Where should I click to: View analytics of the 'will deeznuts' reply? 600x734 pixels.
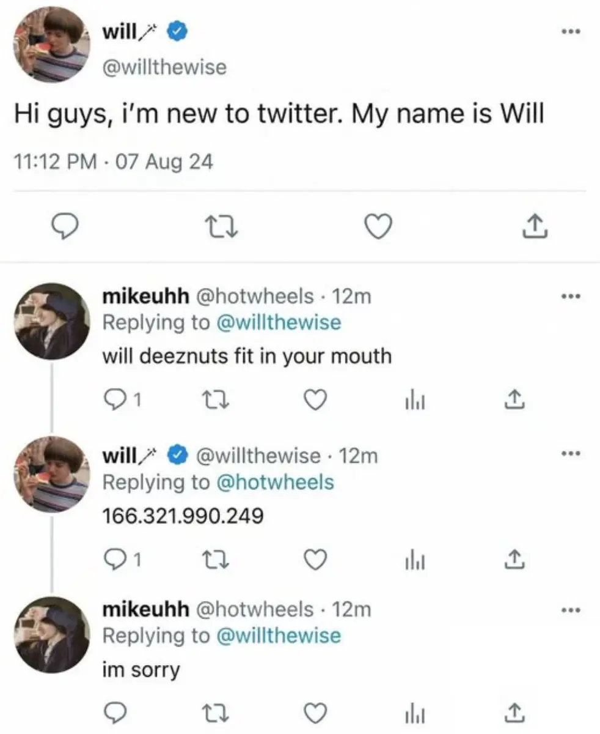tap(414, 400)
